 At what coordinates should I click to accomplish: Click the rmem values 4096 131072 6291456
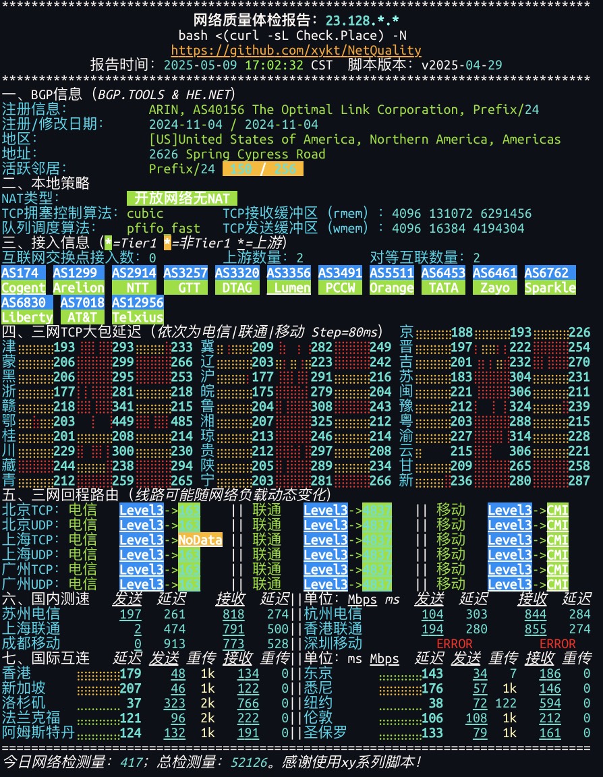click(x=462, y=214)
